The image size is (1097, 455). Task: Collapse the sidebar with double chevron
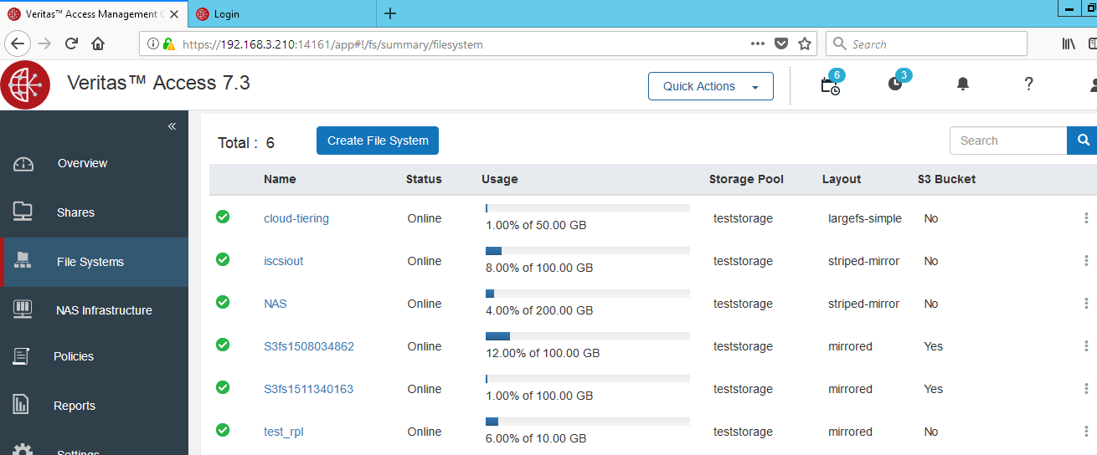[172, 126]
